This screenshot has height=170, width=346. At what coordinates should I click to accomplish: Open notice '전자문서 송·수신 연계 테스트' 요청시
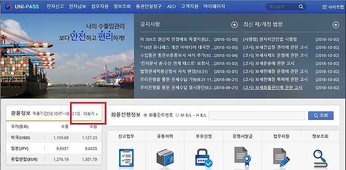(177, 64)
